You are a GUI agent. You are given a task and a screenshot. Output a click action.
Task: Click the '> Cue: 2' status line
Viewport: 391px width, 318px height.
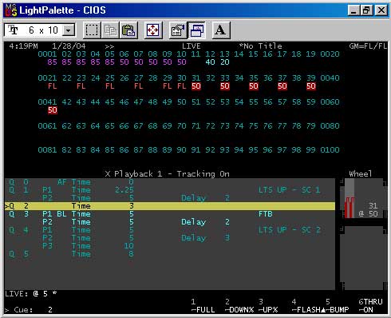pos(29,310)
